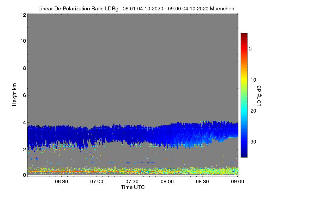Click the y-axis tick label '4'
313x208 pixels.
tap(24, 122)
